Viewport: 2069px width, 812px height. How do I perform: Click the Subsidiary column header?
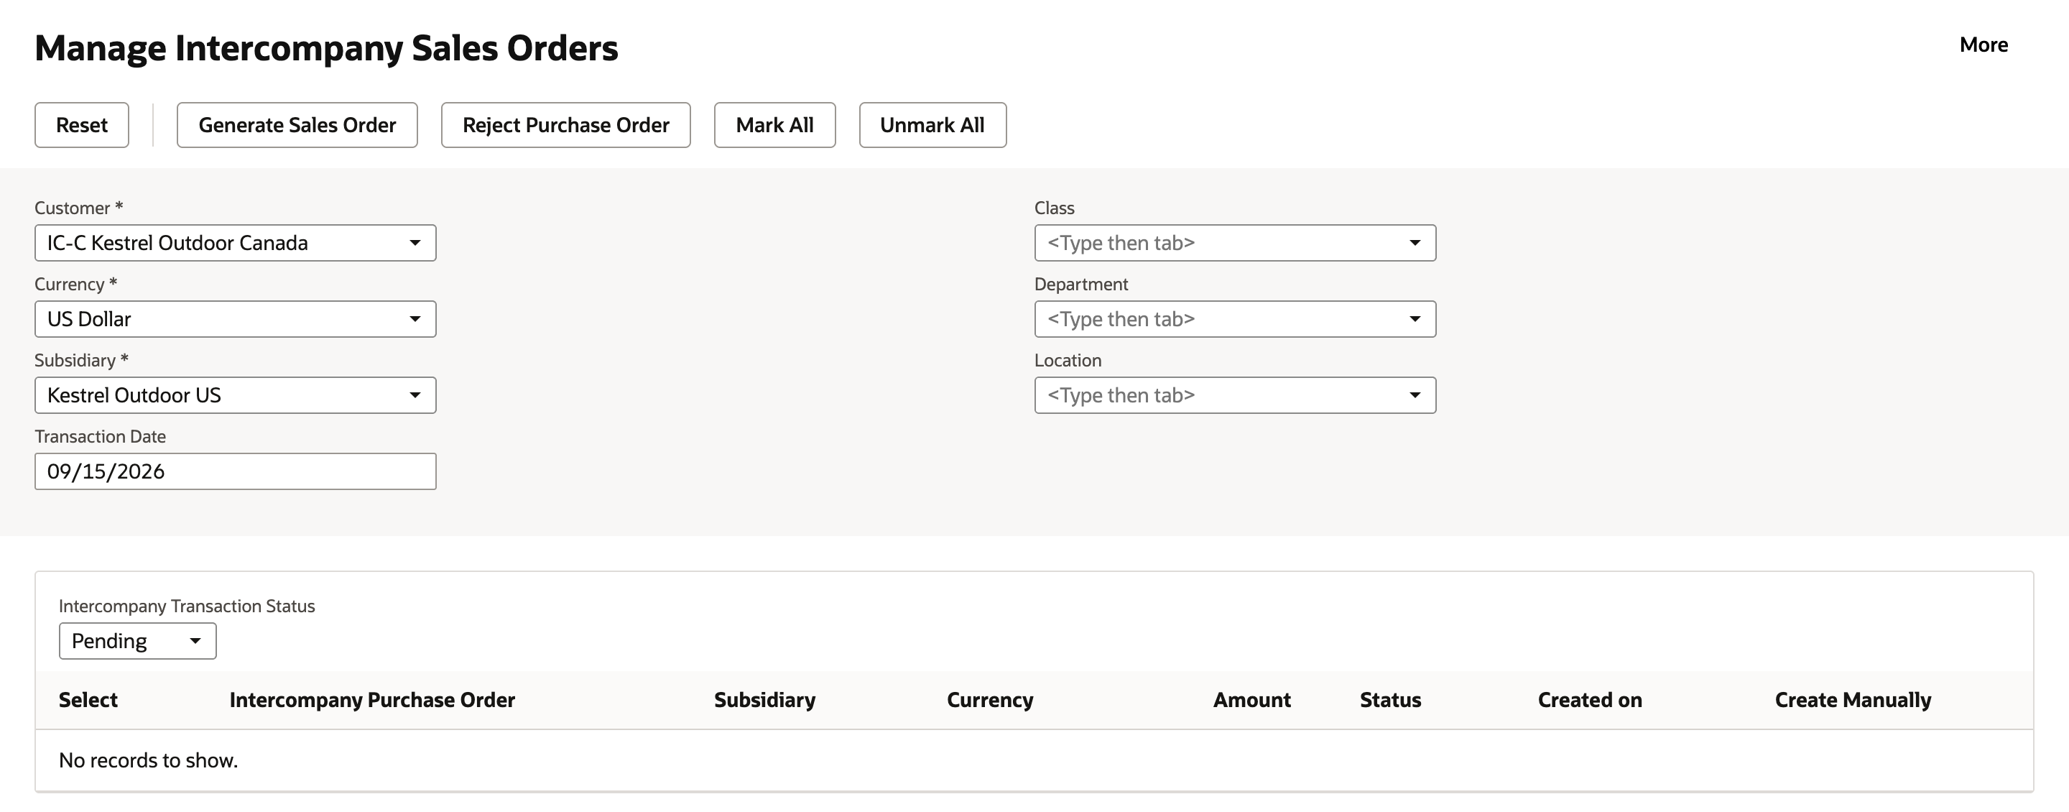[x=764, y=700]
